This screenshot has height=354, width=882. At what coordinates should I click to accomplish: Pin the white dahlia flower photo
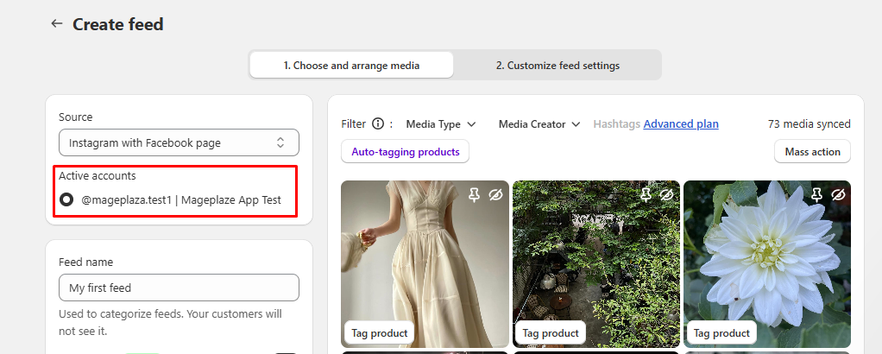pos(817,196)
